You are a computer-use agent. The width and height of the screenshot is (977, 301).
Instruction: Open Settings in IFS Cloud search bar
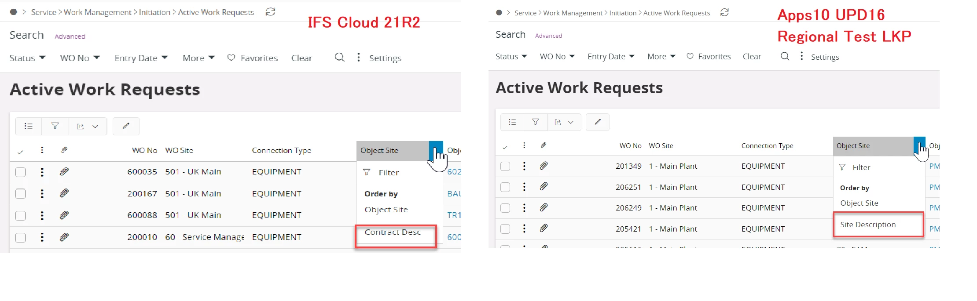(385, 58)
